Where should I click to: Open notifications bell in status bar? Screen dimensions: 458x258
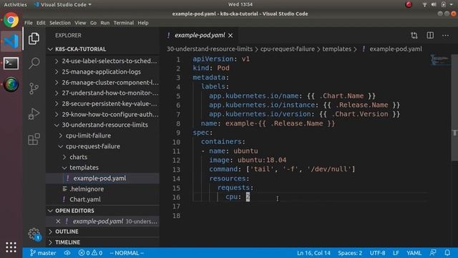click(447, 253)
